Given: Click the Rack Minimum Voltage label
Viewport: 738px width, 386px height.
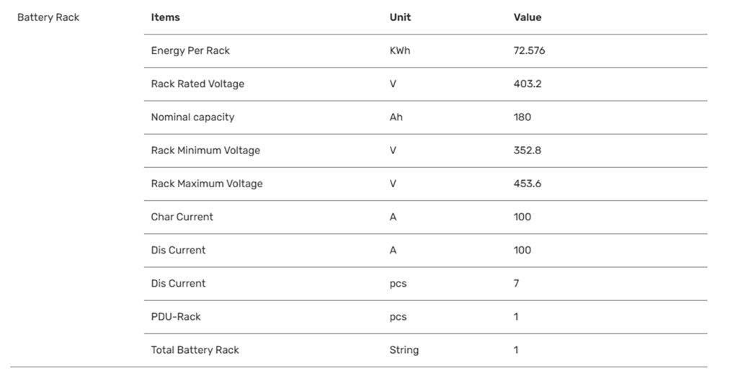Looking at the screenshot, I should [205, 151].
